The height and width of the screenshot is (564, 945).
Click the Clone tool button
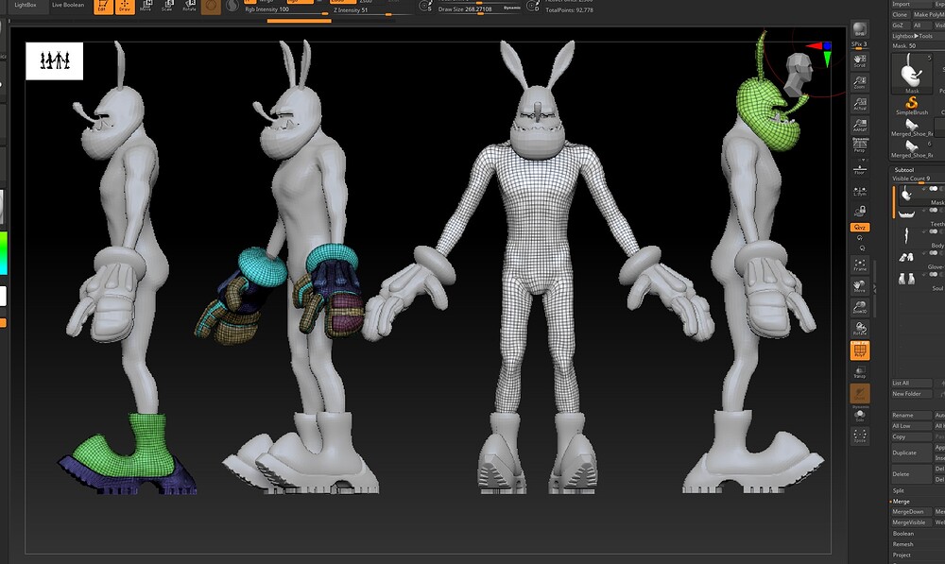900,14
